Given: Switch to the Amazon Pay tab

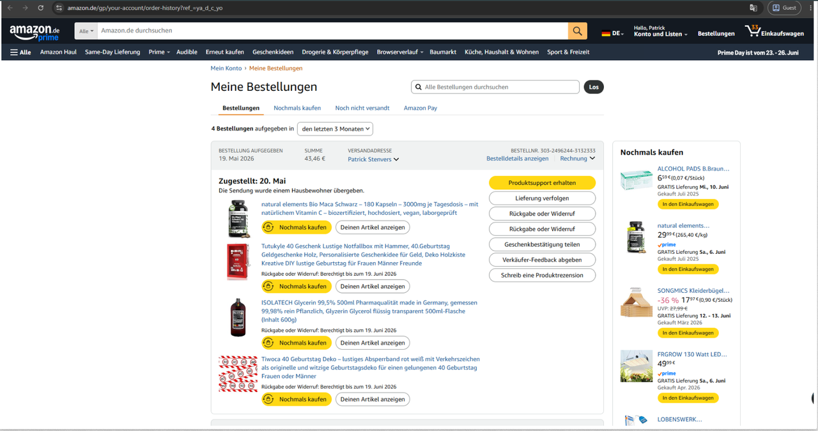Looking at the screenshot, I should pos(421,108).
